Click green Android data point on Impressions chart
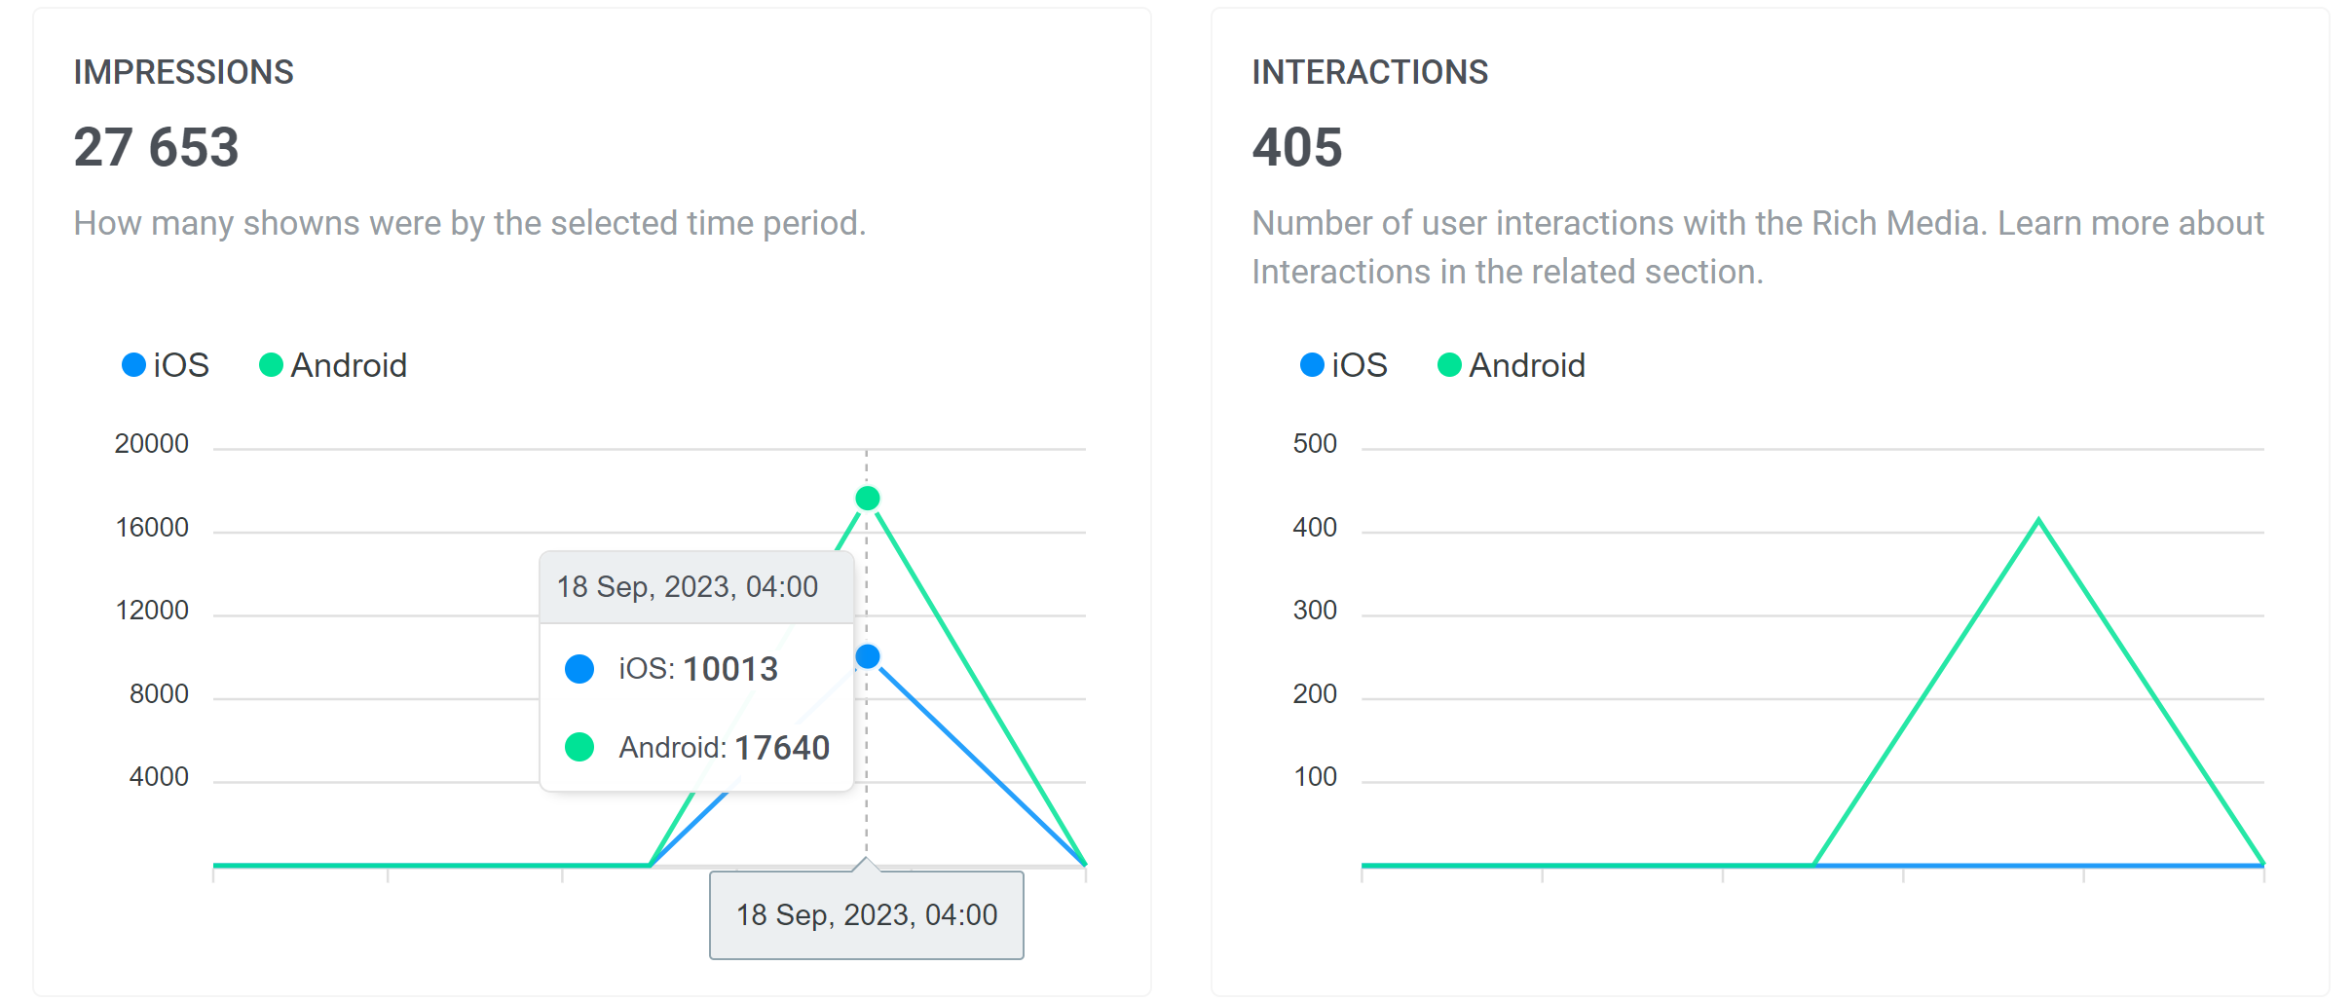The width and height of the screenshot is (2352, 1003). 867,499
